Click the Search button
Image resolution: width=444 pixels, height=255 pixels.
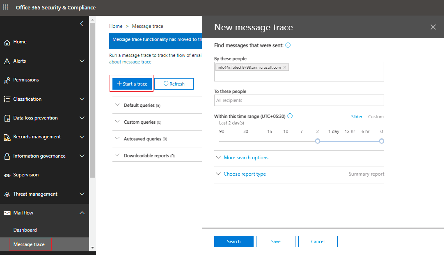point(233,241)
